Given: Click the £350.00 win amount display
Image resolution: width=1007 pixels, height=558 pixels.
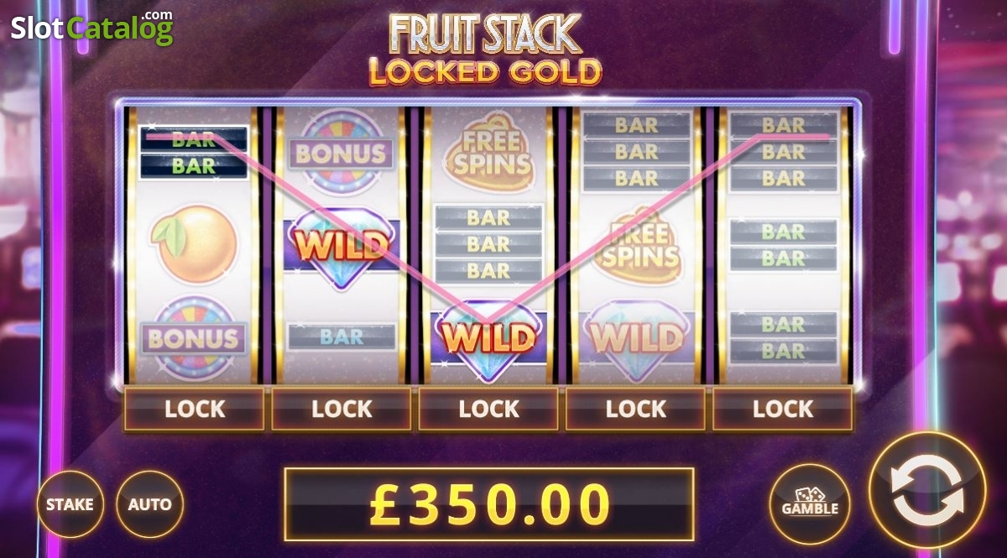Looking at the screenshot, I should (x=489, y=504).
